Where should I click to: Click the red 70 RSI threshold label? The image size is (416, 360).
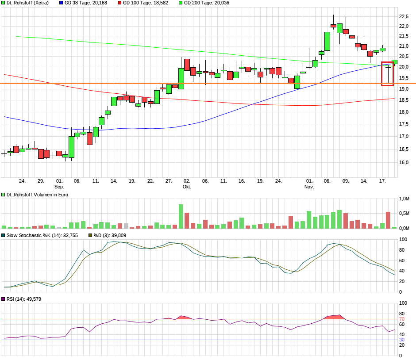[x=402, y=319]
